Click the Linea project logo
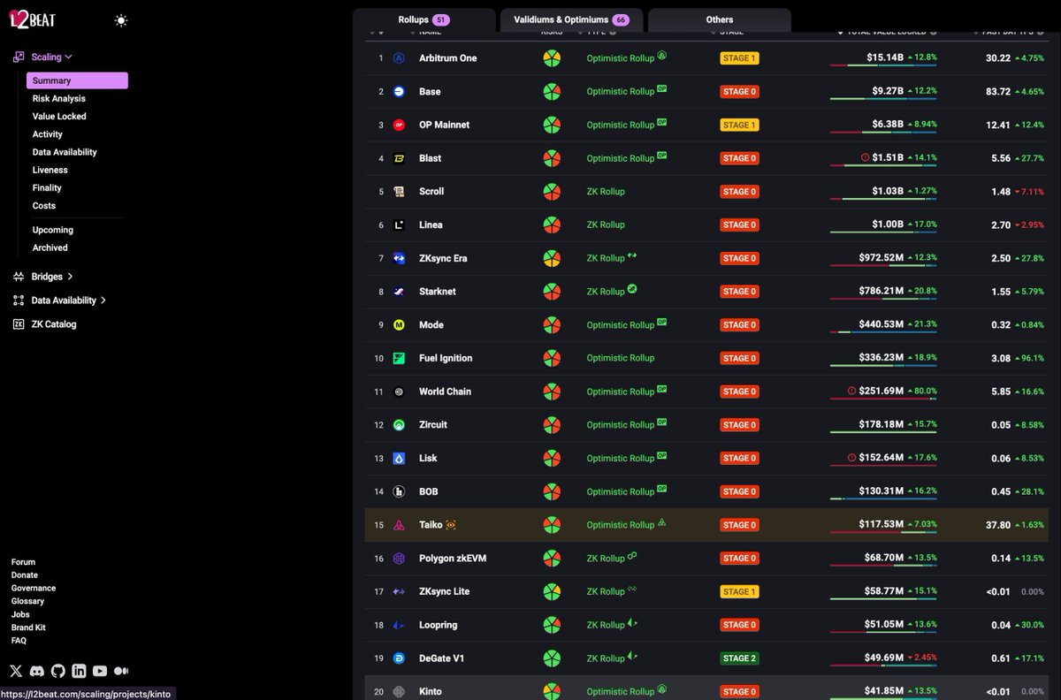Viewport: 1061px width, 700px height. 400,225
